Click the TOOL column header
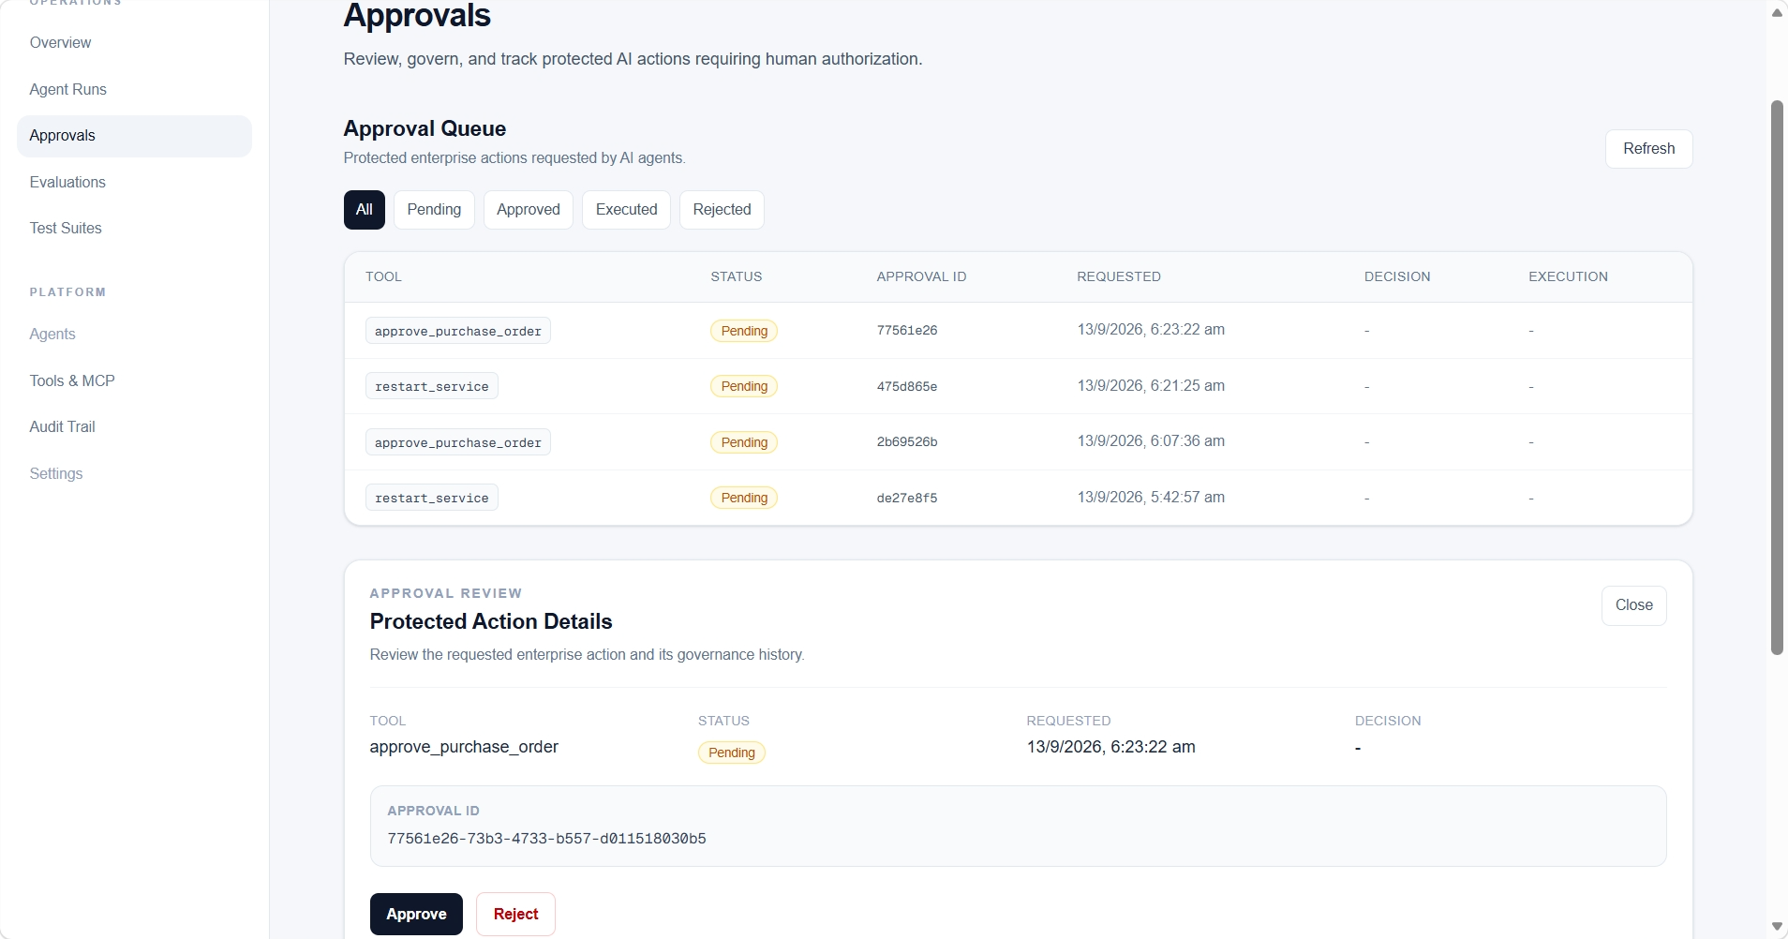The width and height of the screenshot is (1788, 939). (383, 276)
